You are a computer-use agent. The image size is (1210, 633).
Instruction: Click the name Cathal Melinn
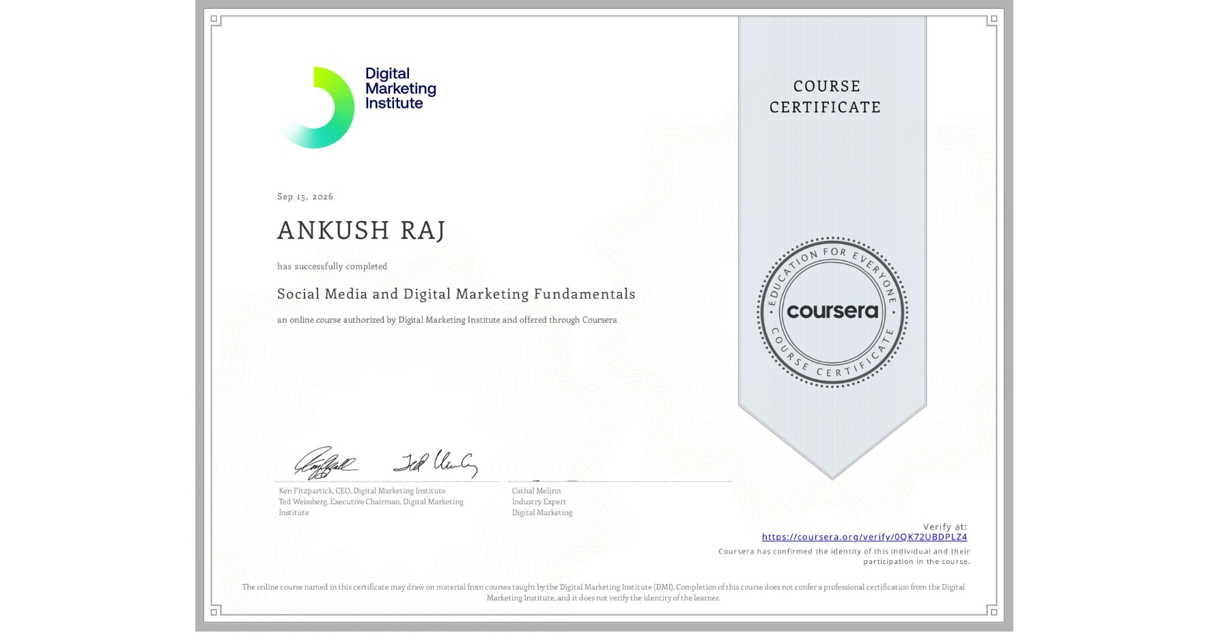pyautogui.click(x=536, y=490)
